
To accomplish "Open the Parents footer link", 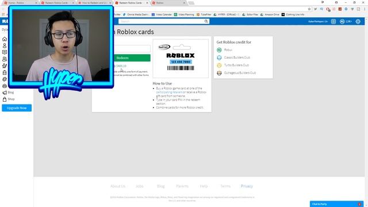I will (182, 186).
